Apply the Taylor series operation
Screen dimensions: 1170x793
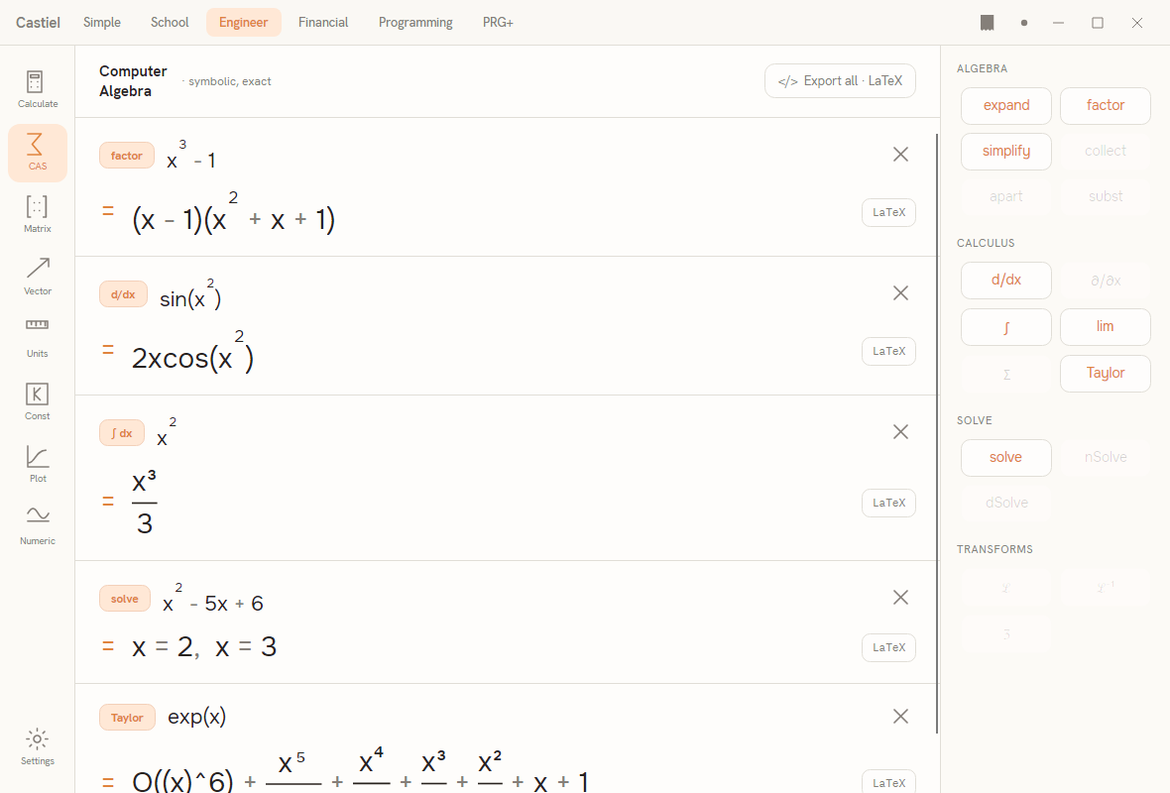pos(1106,374)
